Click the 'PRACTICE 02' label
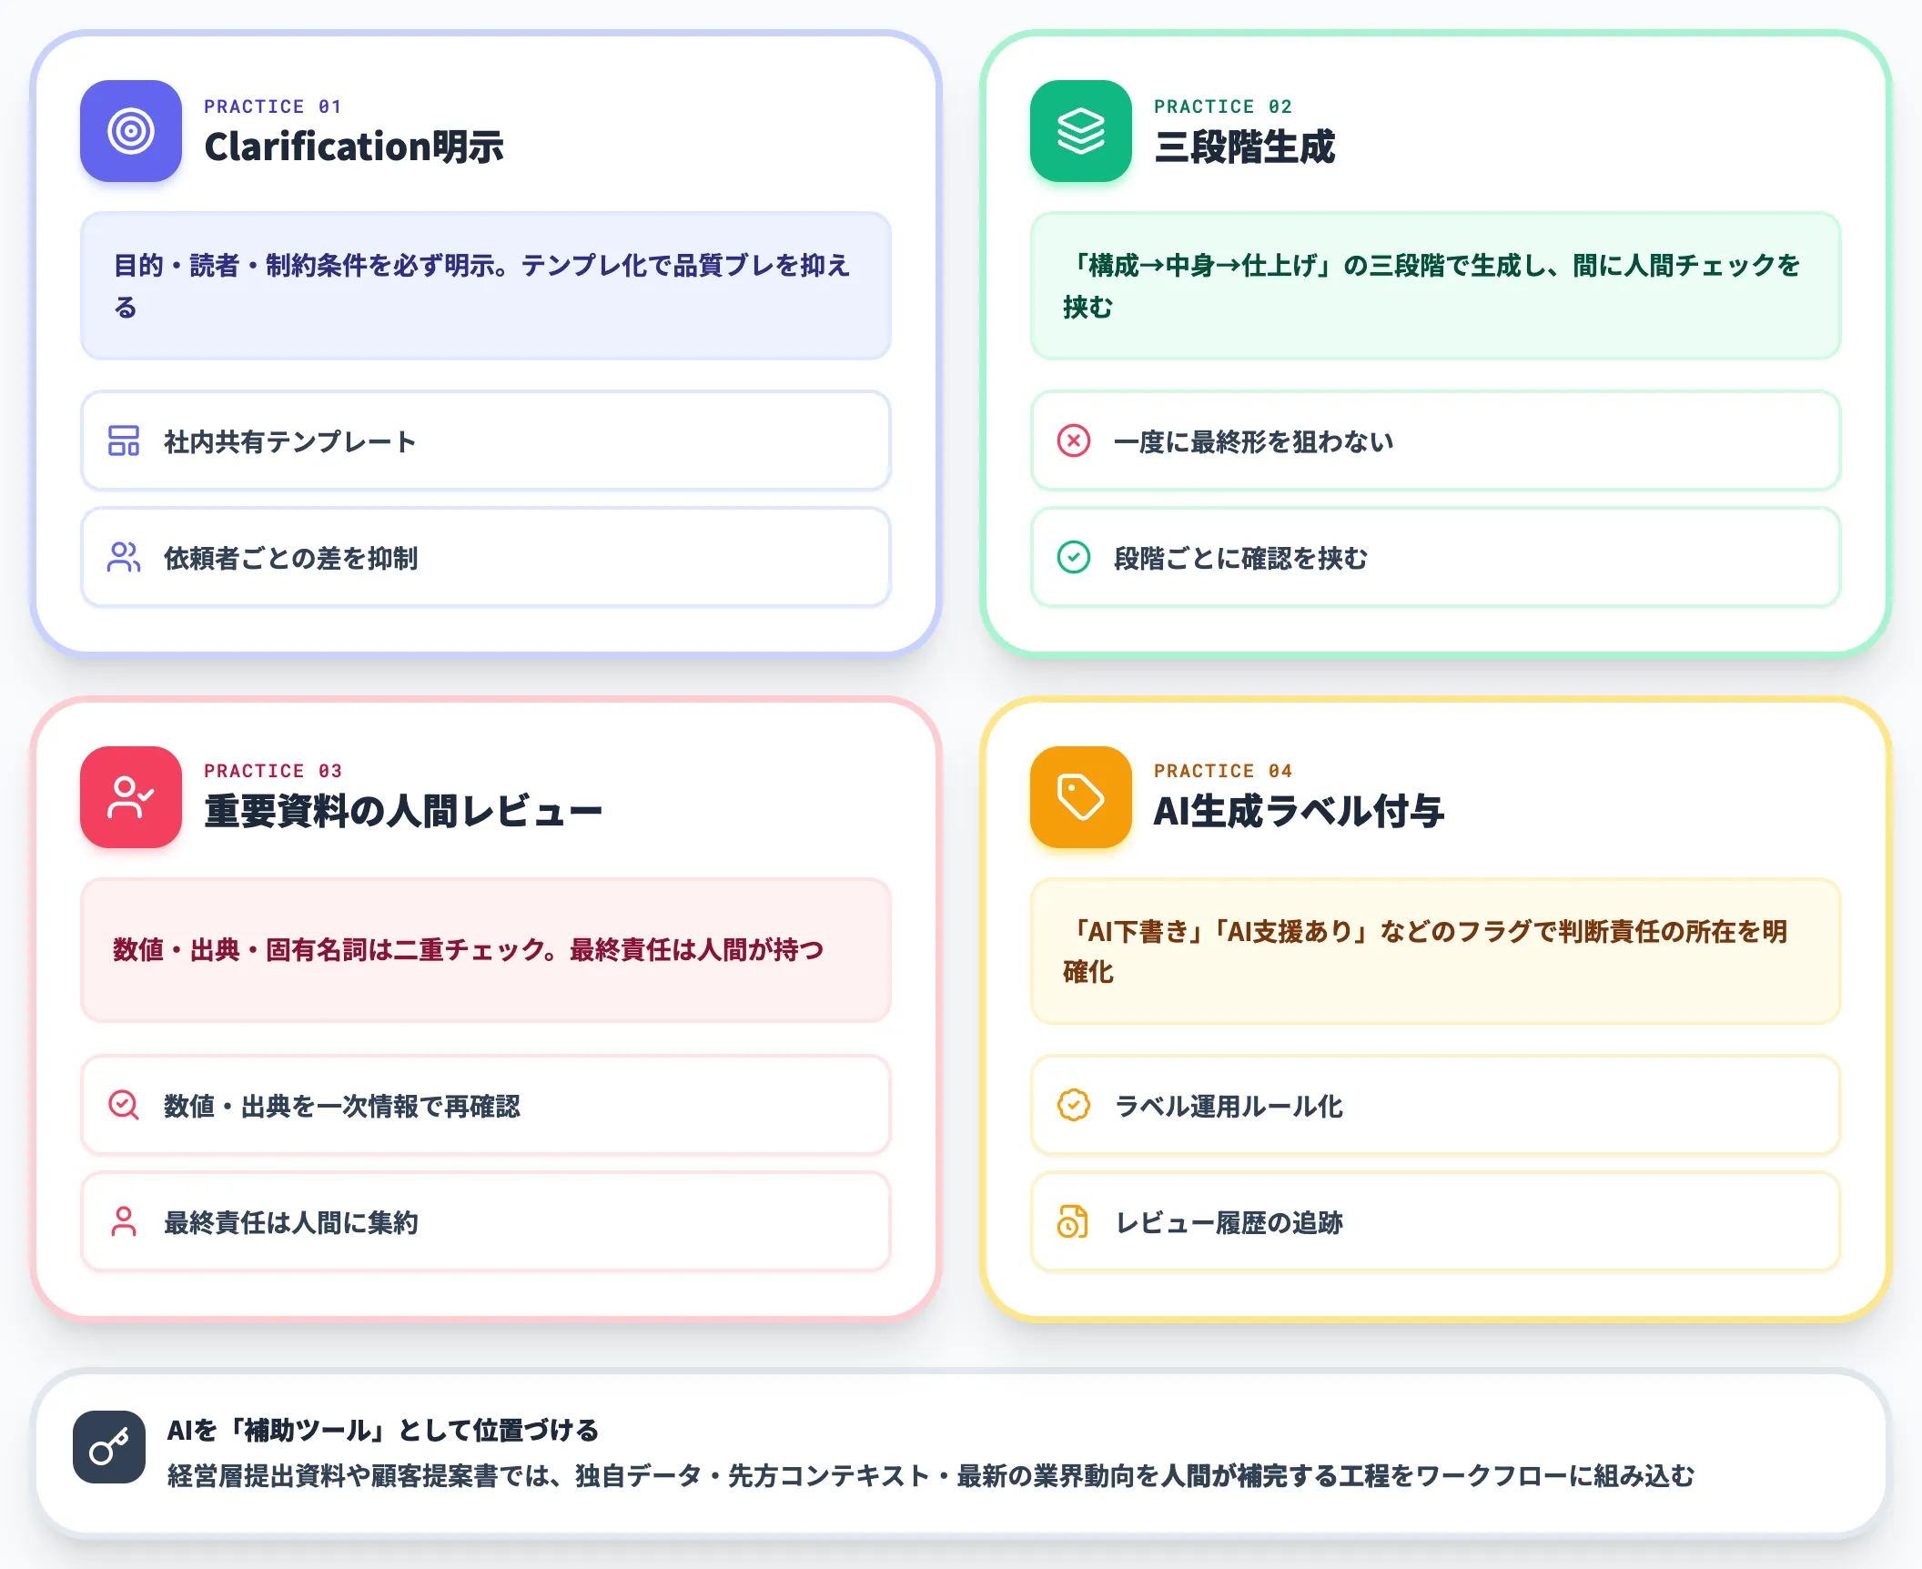The height and width of the screenshot is (1569, 1922). tap(1223, 106)
